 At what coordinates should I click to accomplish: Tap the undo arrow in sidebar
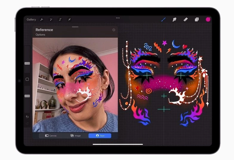(27, 116)
